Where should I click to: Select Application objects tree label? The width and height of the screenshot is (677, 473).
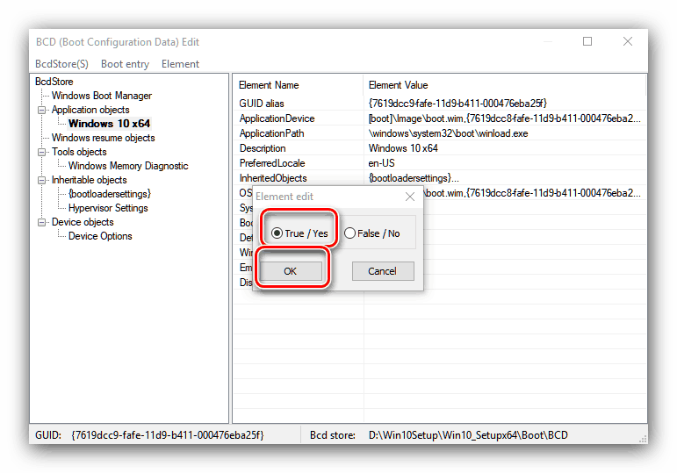(90, 110)
